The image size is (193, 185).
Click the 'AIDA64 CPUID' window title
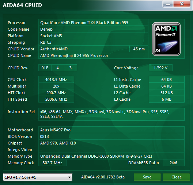(x=22, y=5)
